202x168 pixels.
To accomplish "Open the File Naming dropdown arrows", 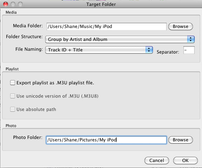I will coord(149,50).
